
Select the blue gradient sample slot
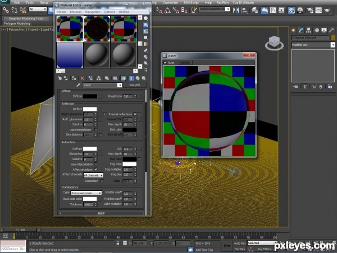70,55
